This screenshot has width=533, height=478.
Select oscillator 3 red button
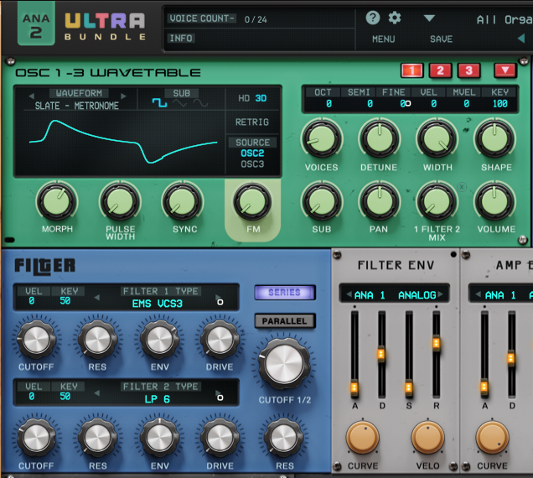(x=469, y=70)
